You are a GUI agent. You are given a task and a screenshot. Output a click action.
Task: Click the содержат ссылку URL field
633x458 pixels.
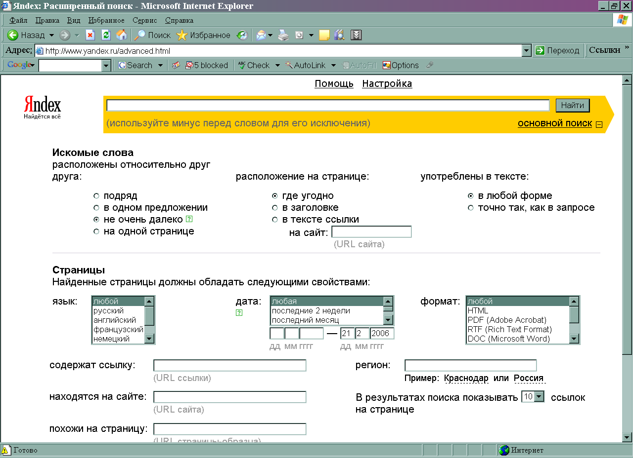pyautogui.click(x=230, y=365)
